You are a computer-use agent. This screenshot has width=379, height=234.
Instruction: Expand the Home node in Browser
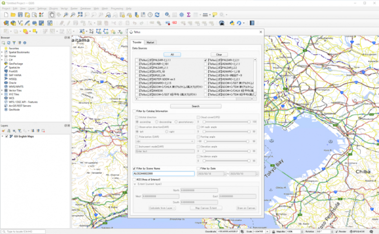click(x=2, y=56)
